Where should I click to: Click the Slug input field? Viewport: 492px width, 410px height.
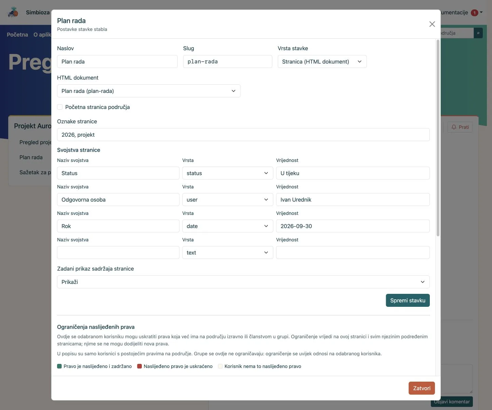point(228,61)
